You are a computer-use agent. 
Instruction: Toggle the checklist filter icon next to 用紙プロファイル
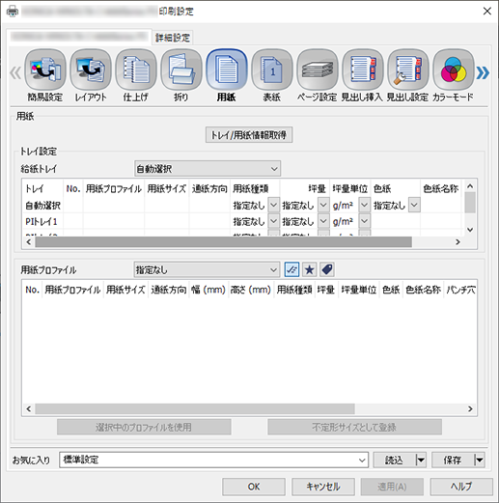(x=291, y=269)
